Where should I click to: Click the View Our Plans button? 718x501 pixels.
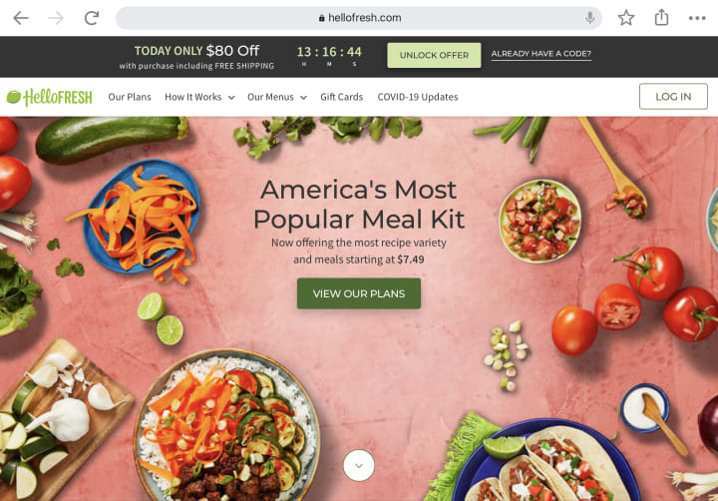coord(359,293)
